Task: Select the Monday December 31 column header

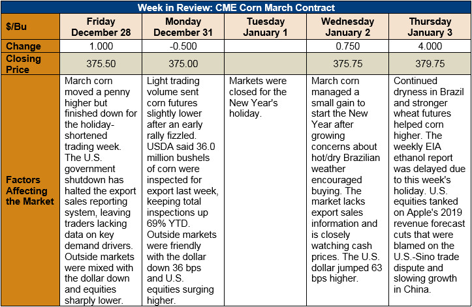Action: pyautogui.click(x=183, y=27)
